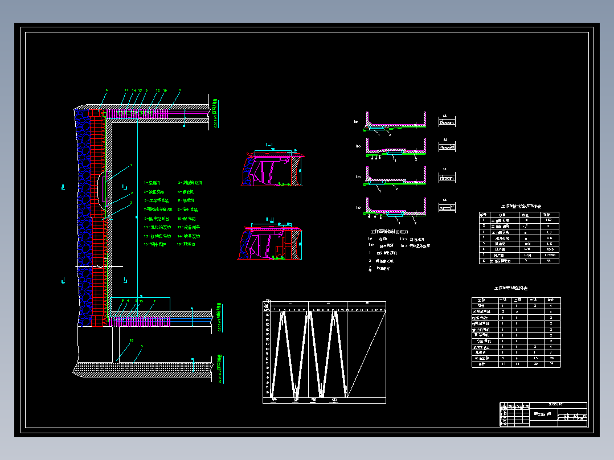Click the title block in bottom-right corner

[543, 414]
